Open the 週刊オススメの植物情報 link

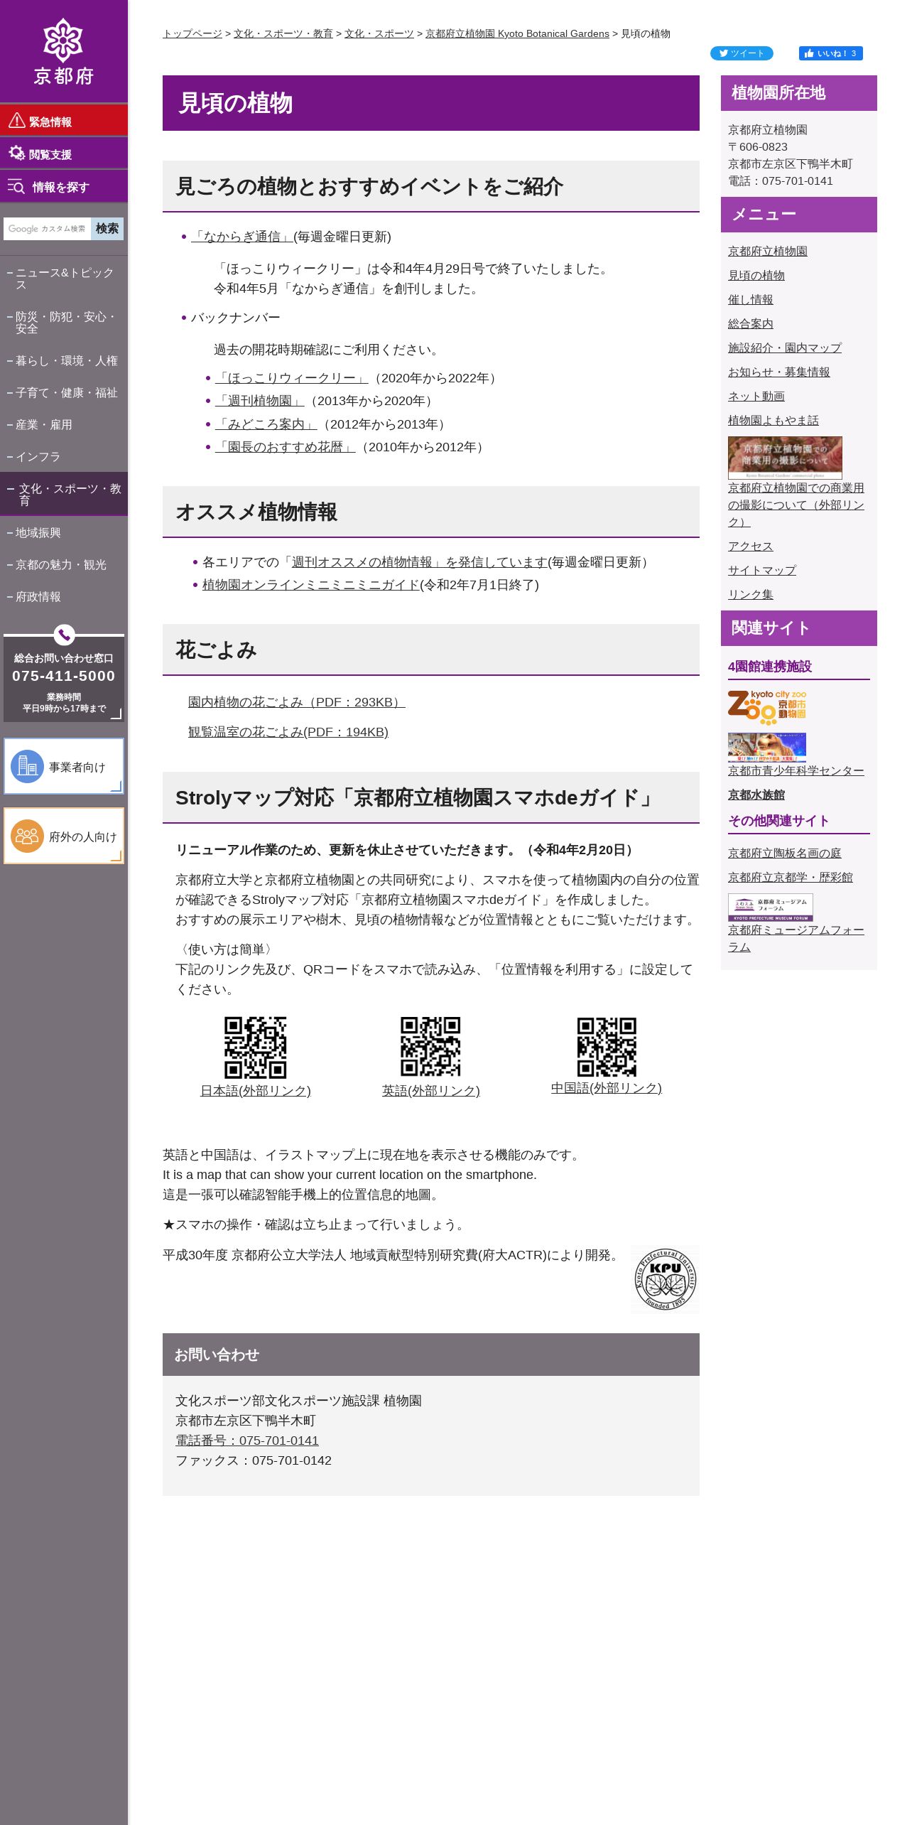(419, 562)
